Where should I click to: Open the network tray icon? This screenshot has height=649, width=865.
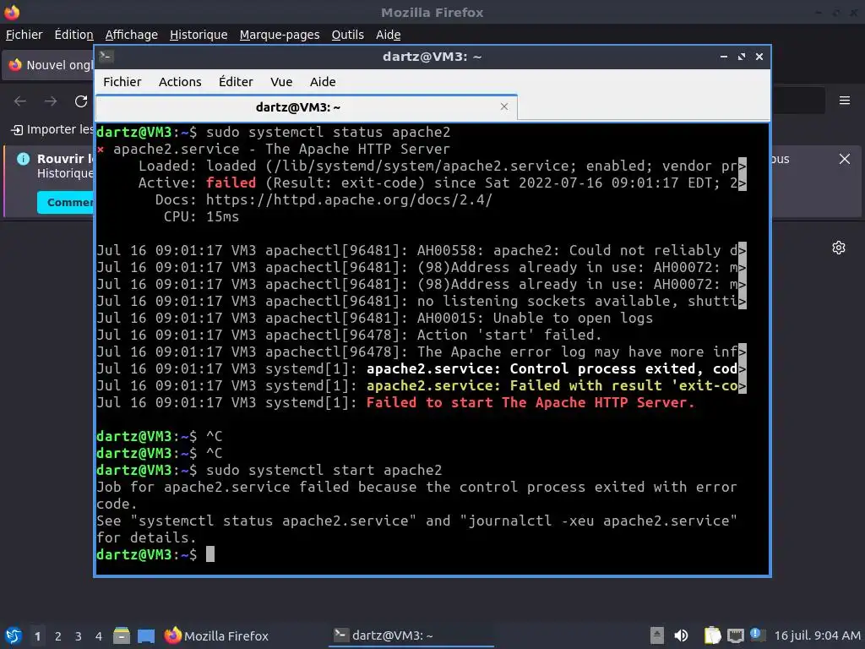736,635
